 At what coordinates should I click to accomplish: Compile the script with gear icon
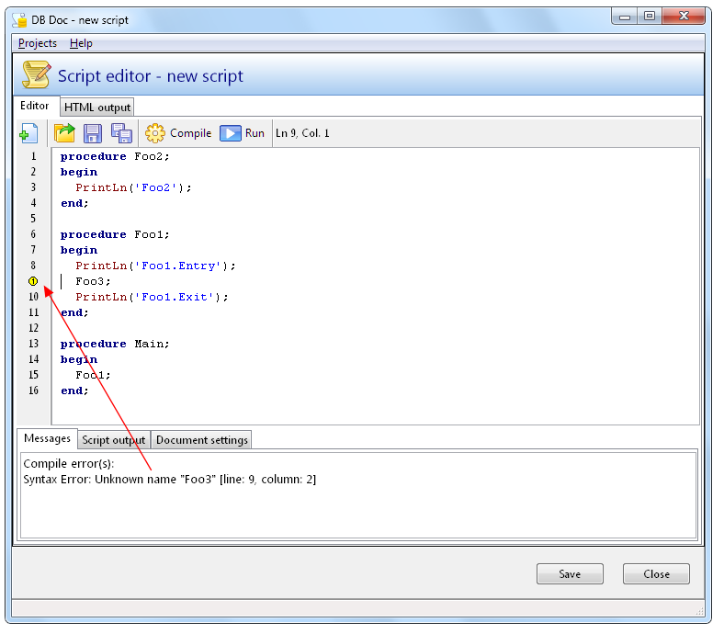coord(178,133)
